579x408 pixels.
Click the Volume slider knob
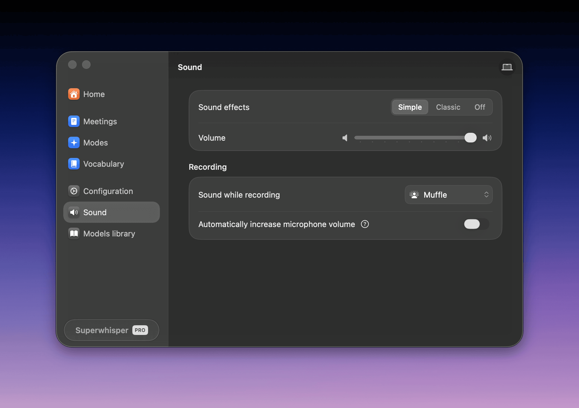tap(470, 138)
